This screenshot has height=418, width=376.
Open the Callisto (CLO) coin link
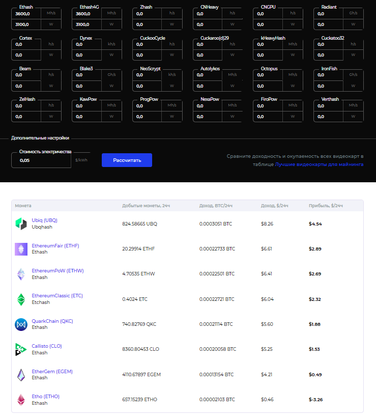pyautogui.click(x=46, y=346)
